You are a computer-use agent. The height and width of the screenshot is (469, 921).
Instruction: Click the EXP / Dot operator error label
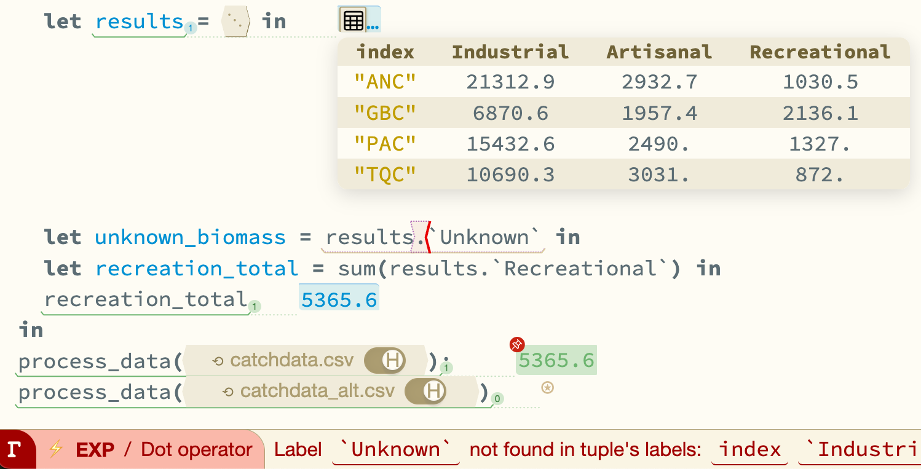pos(164,449)
